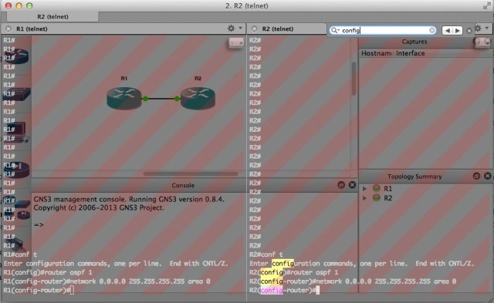The width and height of the screenshot is (494, 303).
Task: Close the Topology Summary panel
Action: (487, 176)
